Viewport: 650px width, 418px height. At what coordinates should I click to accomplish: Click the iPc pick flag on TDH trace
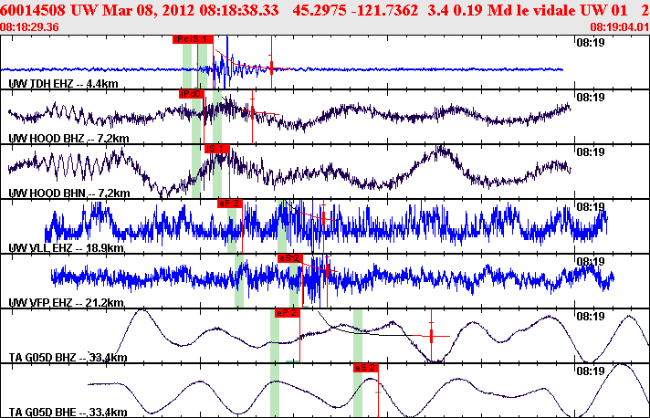point(181,39)
